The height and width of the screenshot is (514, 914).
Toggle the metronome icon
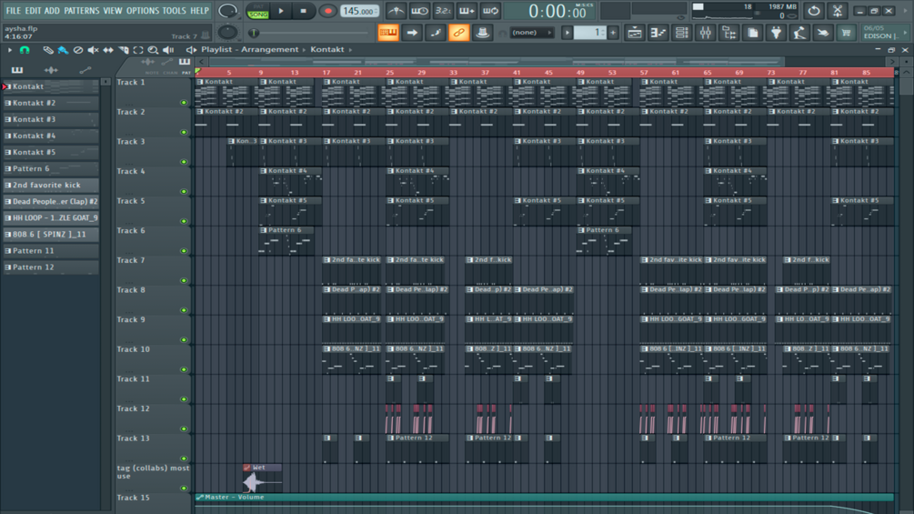396,11
